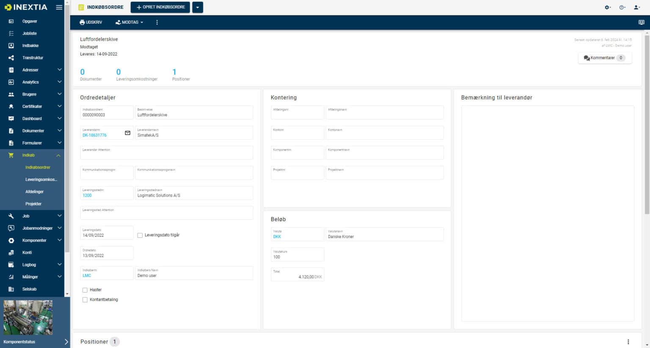Screen dimensions: 650x348
Task: Open delivery place link 1200
Action: click(x=87, y=195)
